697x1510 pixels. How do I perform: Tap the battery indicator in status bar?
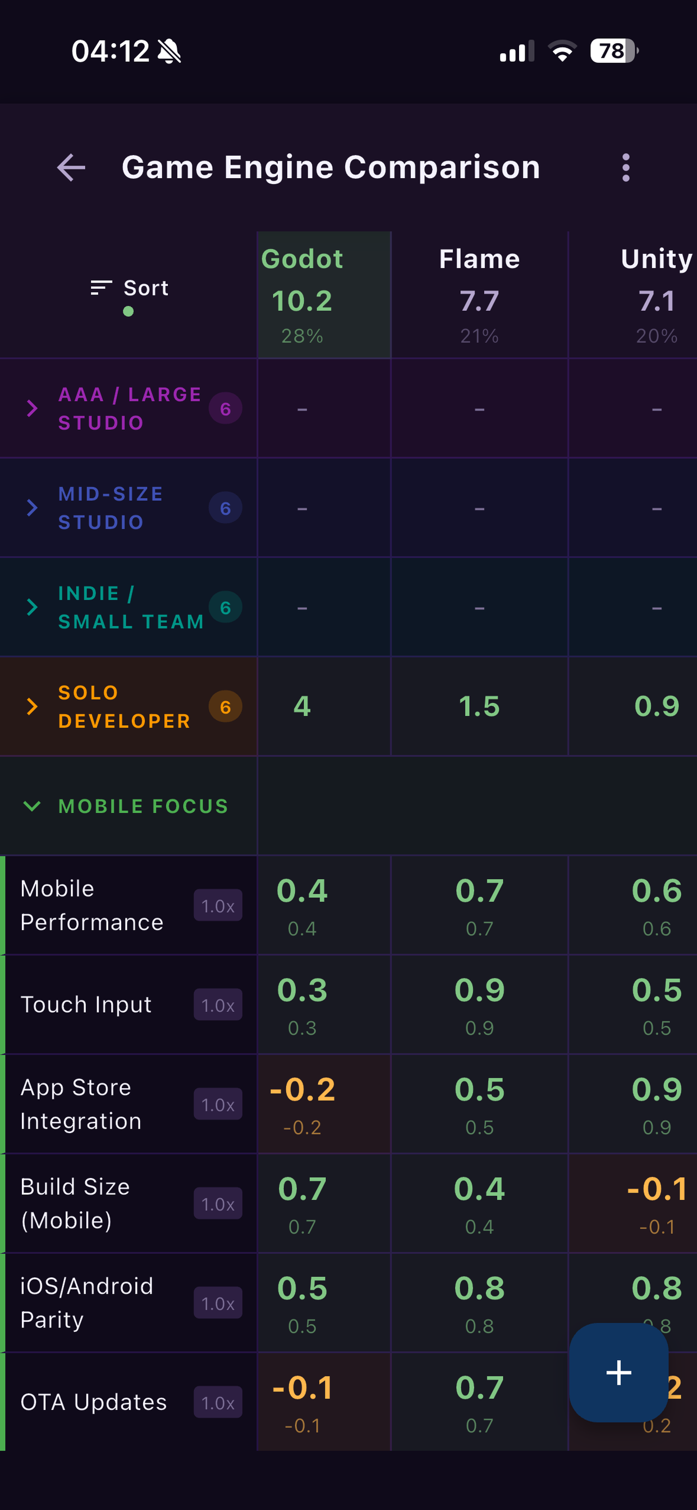pyautogui.click(x=614, y=51)
